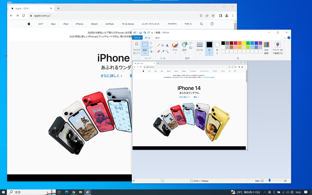312x195 pixels.
Task: Click the Share icon in Chrome's address bar
Action: point(207,16)
